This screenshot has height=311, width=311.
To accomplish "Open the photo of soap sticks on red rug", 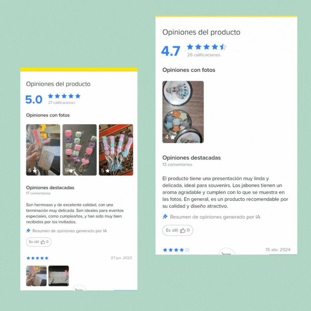I will coord(116,150).
